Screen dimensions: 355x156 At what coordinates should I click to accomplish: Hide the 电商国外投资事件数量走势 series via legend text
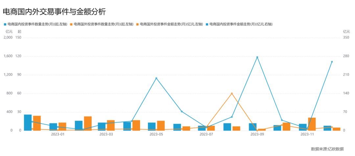[x=104, y=24]
